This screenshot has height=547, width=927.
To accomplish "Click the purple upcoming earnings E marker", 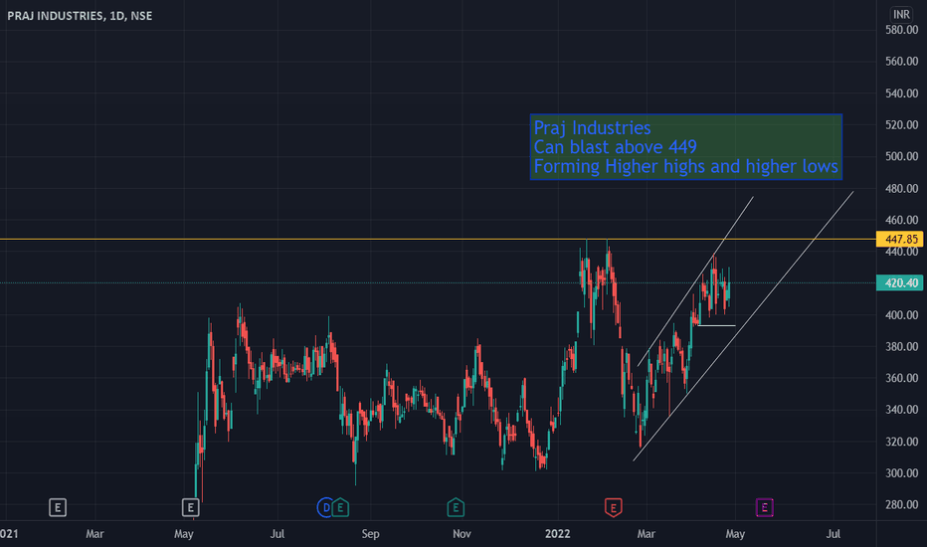I will pos(765,507).
